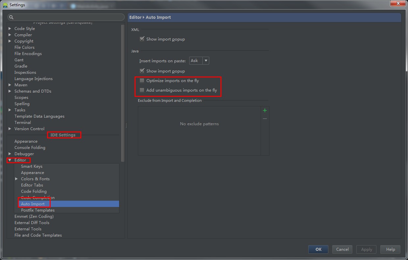Click the settings tree vertical scrollbar
The width and height of the screenshot is (408, 260).
click(123, 93)
